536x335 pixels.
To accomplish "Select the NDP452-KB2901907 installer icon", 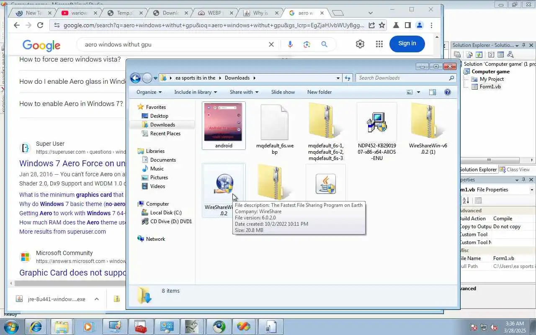I will pyautogui.click(x=376, y=122).
